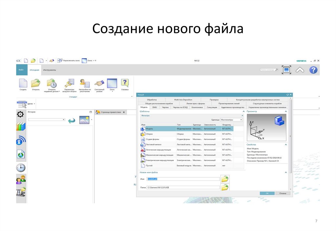This screenshot has height=231, width=336.
Task: Open two-people Roles icon on resource bar
Action: coord(21,179)
